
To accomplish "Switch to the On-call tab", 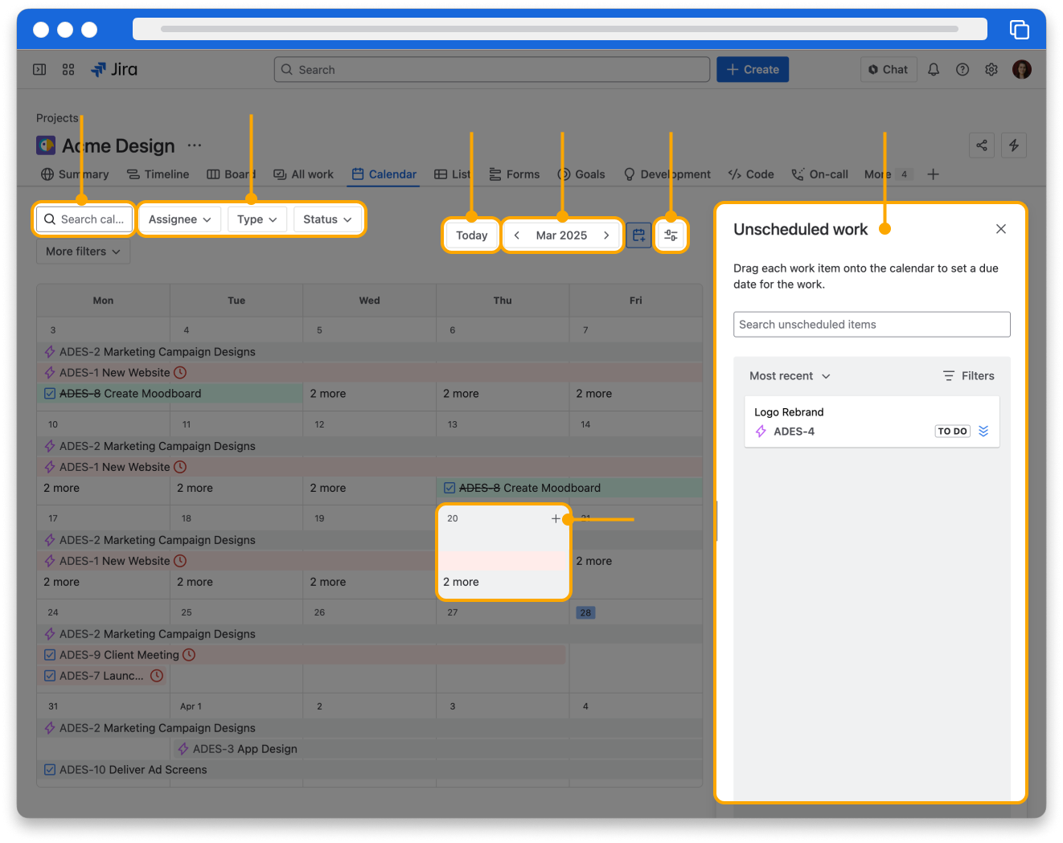I will tap(819, 174).
